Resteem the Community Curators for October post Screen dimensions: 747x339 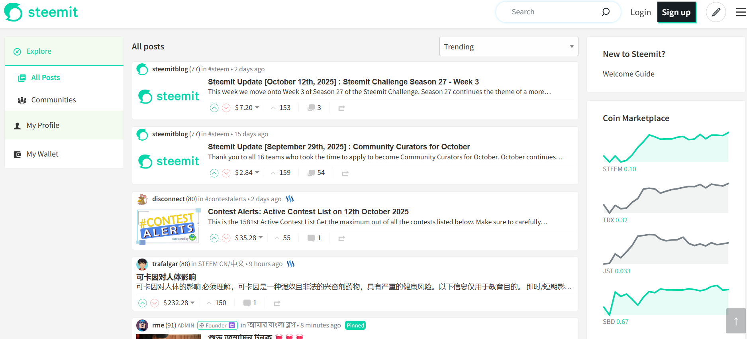pyautogui.click(x=345, y=173)
